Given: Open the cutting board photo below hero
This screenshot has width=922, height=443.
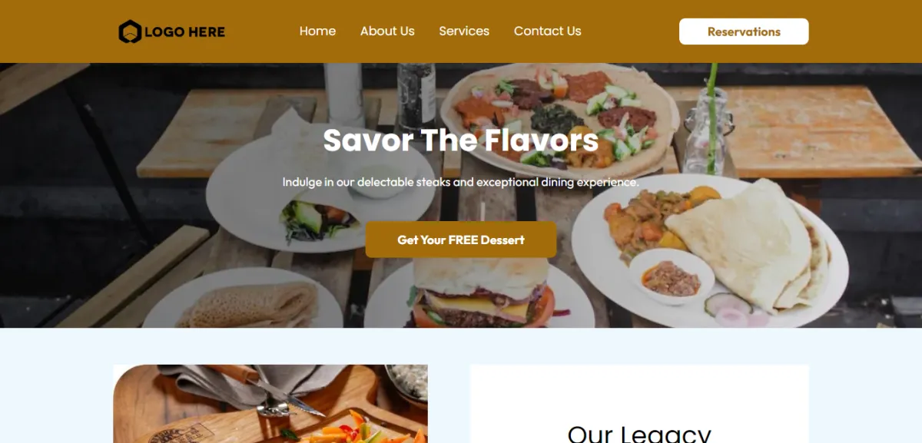Looking at the screenshot, I should point(270,404).
